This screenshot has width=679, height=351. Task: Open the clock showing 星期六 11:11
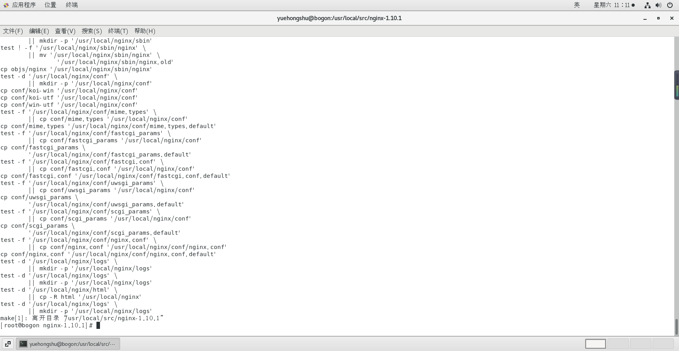pos(614,5)
